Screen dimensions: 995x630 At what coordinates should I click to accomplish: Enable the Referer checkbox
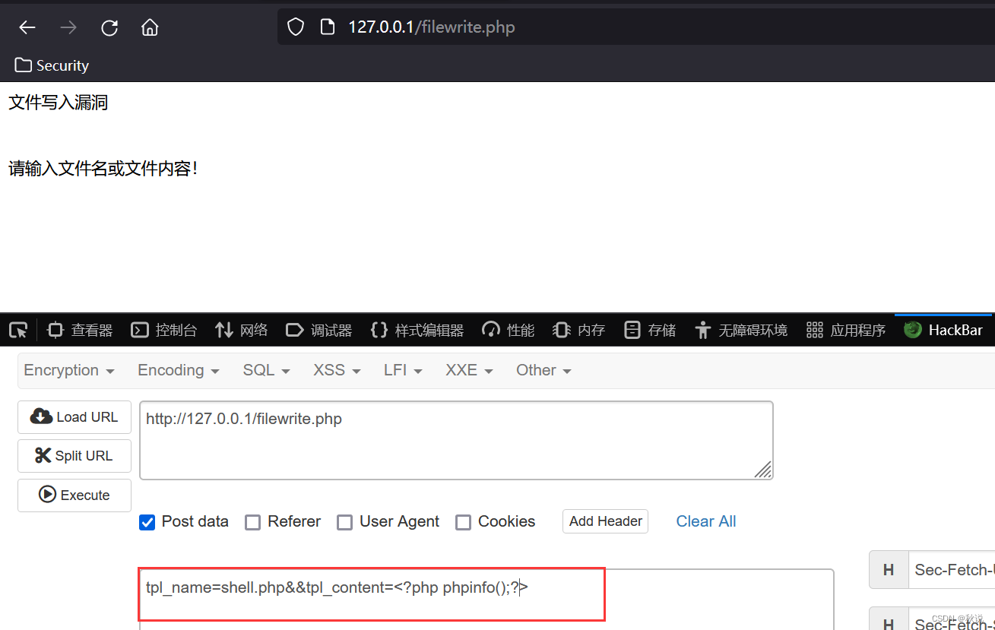tap(253, 522)
